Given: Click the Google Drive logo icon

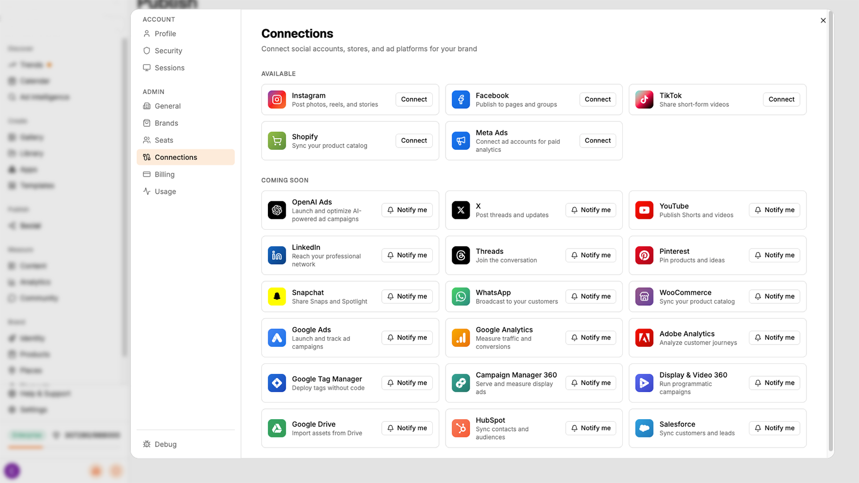Looking at the screenshot, I should (x=277, y=428).
